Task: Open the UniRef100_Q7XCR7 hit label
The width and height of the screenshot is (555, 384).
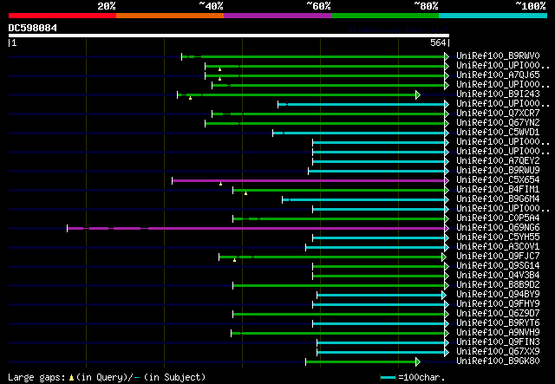Action: coord(498,114)
